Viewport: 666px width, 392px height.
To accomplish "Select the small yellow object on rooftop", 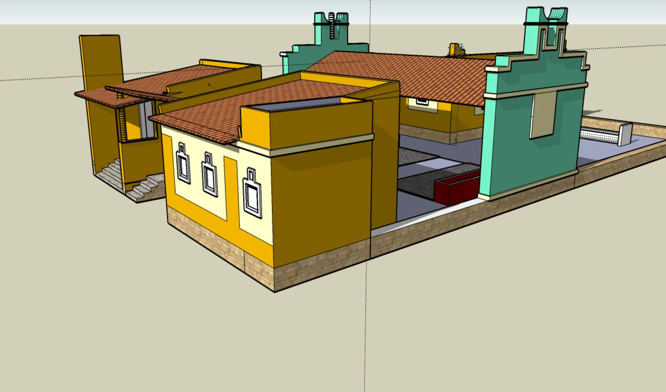I will (457, 49).
